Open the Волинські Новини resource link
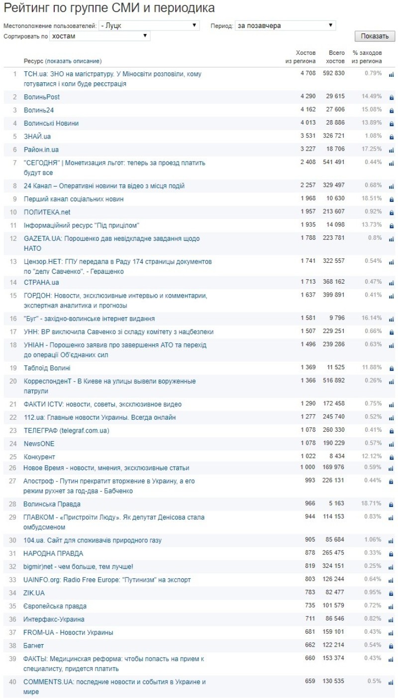The height and width of the screenshot is (699, 398). [51, 123]
